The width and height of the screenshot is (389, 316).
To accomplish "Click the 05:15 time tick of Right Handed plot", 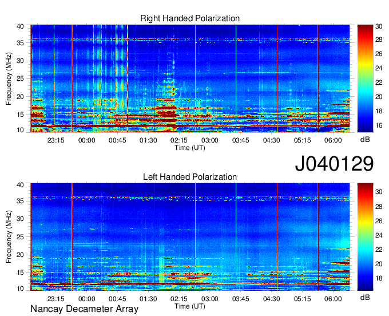I will coord(302,140).
